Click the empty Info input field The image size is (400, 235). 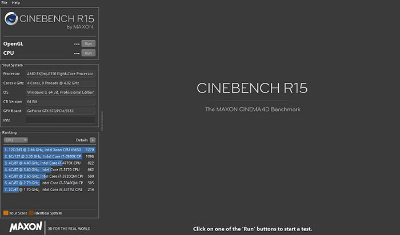[61, 120]
